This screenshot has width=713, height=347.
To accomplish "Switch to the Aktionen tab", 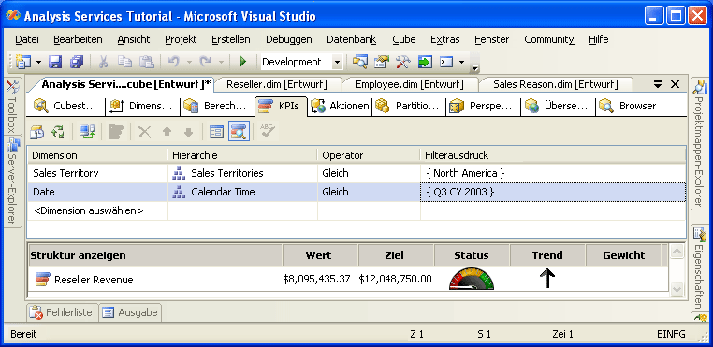I will 341,106.
